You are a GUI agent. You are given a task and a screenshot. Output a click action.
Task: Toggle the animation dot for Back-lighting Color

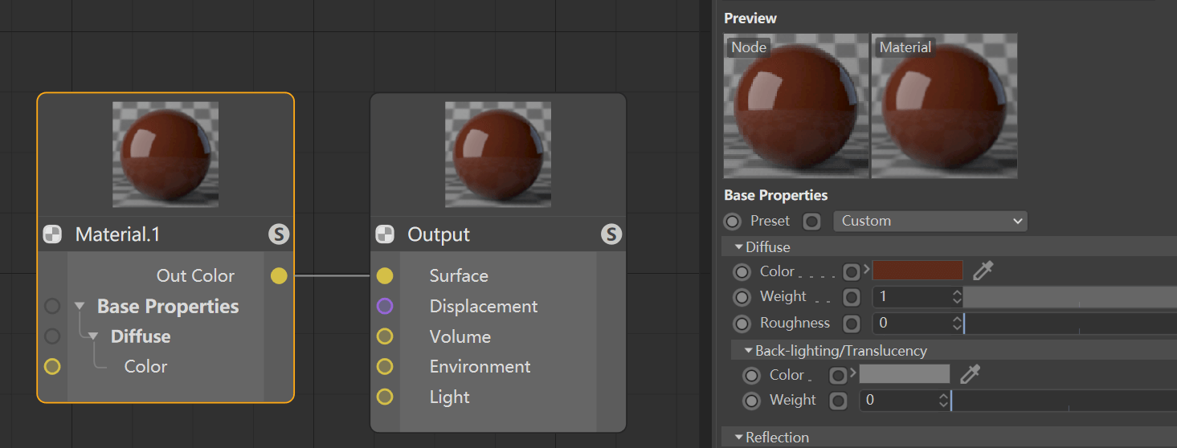[x=752, y=375]
